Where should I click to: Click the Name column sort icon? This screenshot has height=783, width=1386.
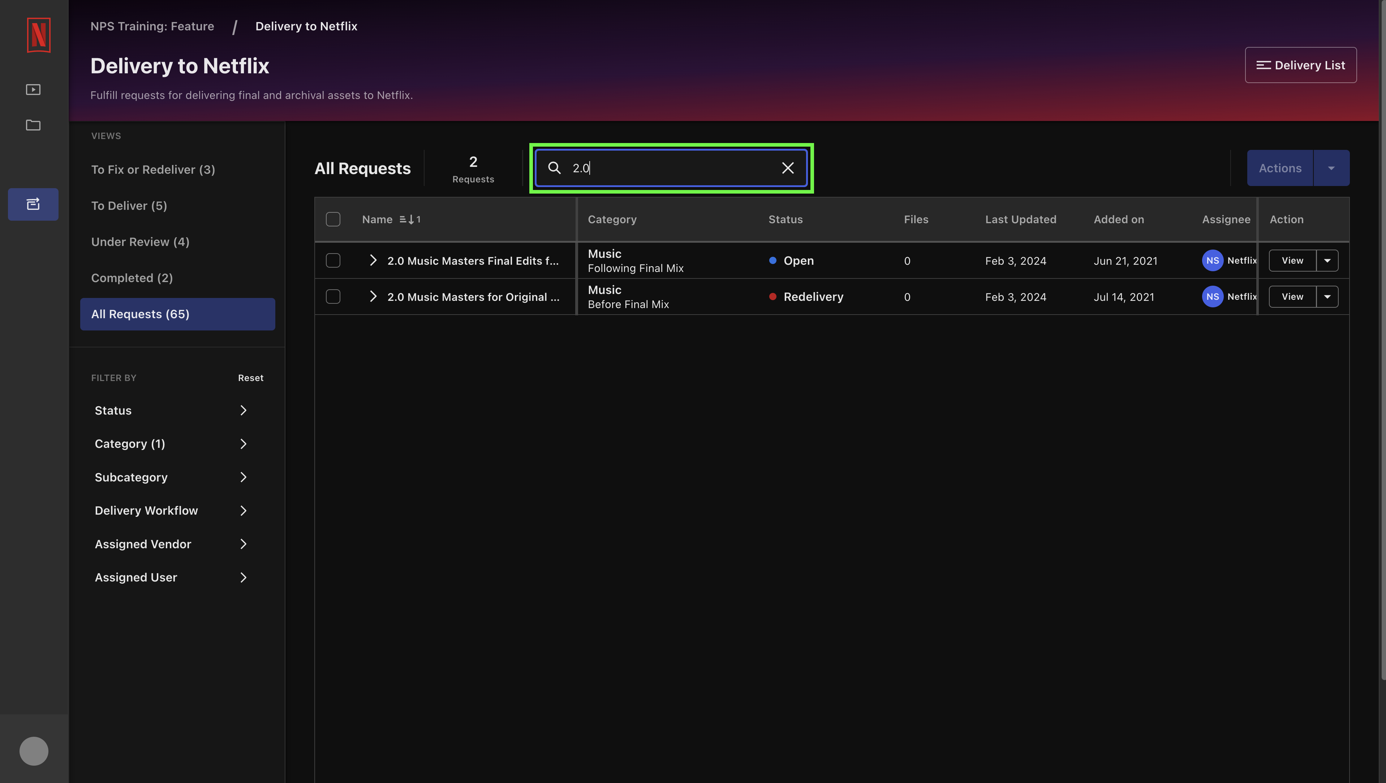click(410, 220)
